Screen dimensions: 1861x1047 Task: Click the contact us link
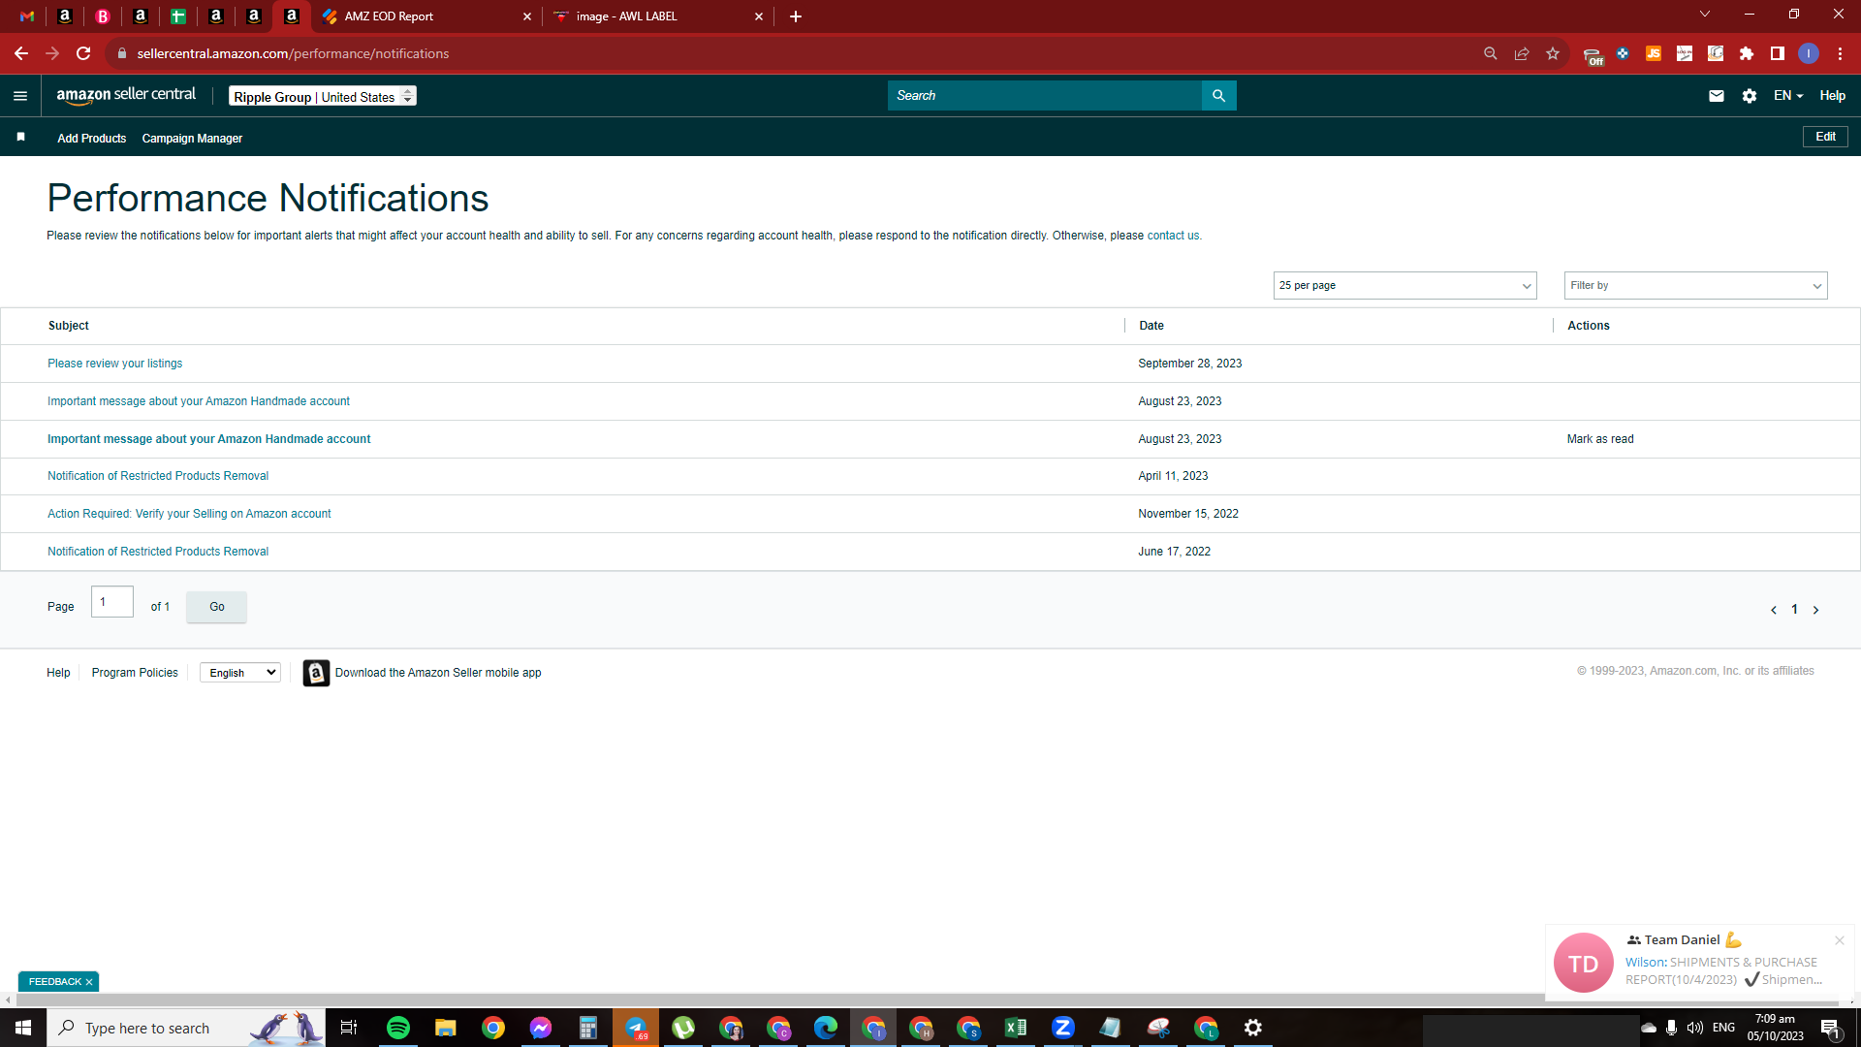1173,236
